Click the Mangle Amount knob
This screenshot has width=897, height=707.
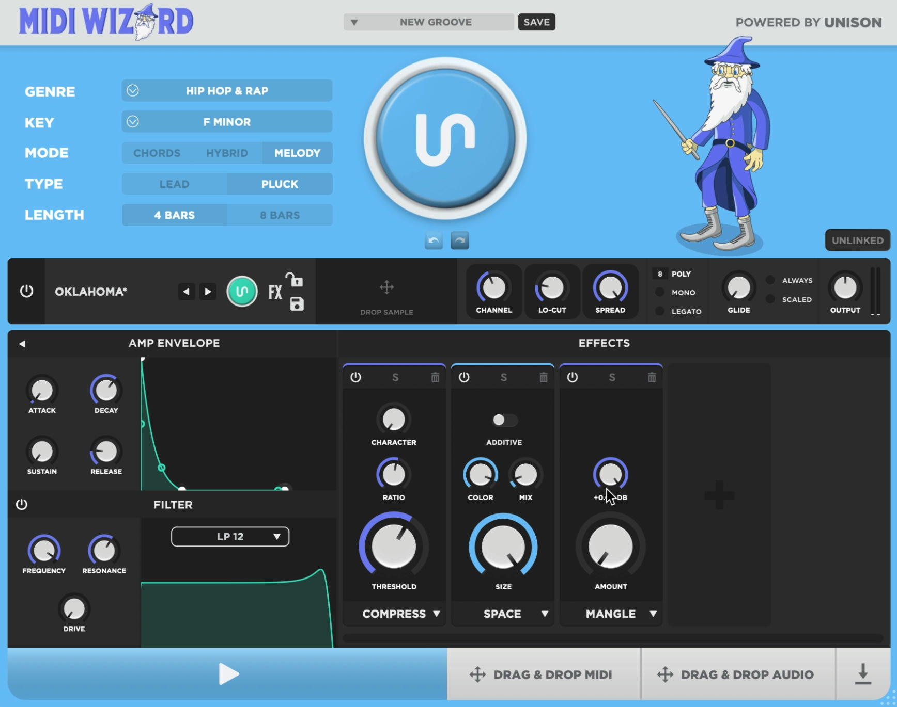pos(611,547)
